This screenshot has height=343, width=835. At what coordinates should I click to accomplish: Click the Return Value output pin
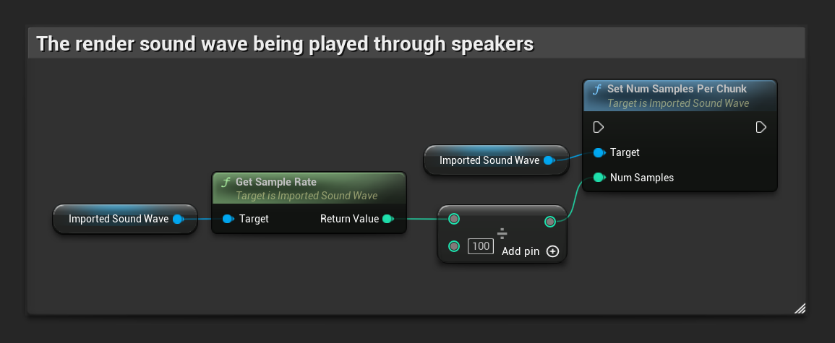point(387,219)
